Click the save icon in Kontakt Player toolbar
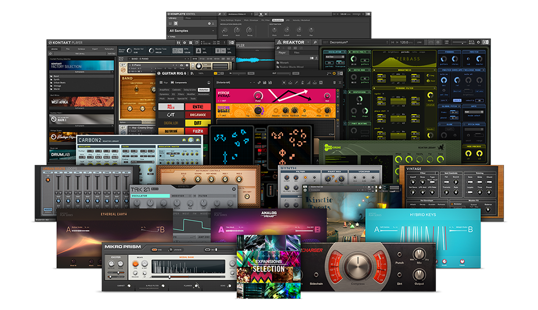 click(x=178, y=43)
